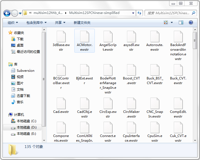Select file Cad.ewstr
This screenshot has width=200, height=160.
pos(61,105)
